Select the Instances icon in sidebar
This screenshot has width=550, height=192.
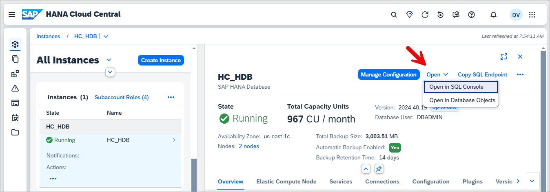[x=15, y=44]
